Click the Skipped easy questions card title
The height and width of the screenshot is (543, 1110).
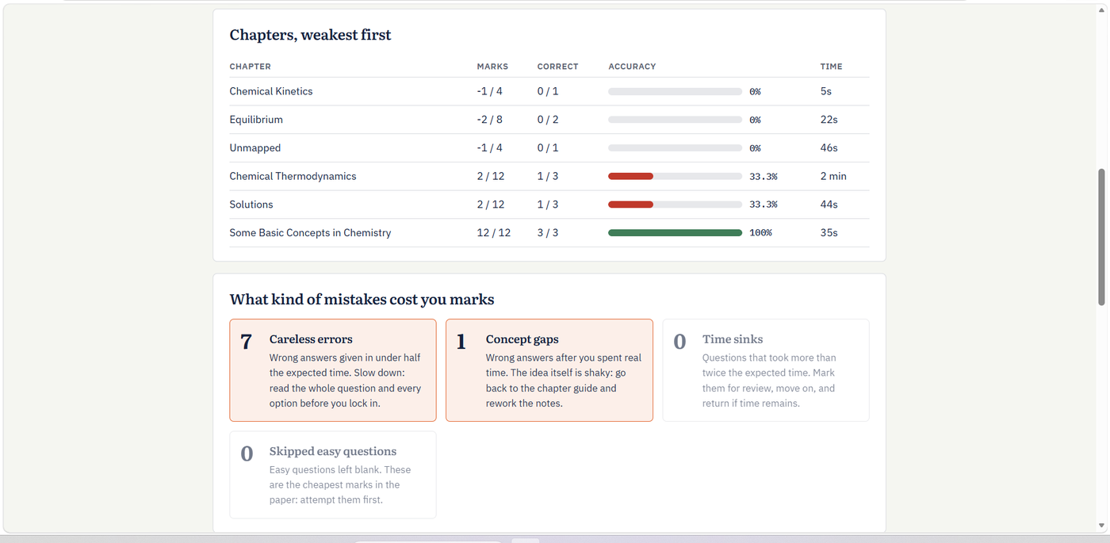point(333,452)
